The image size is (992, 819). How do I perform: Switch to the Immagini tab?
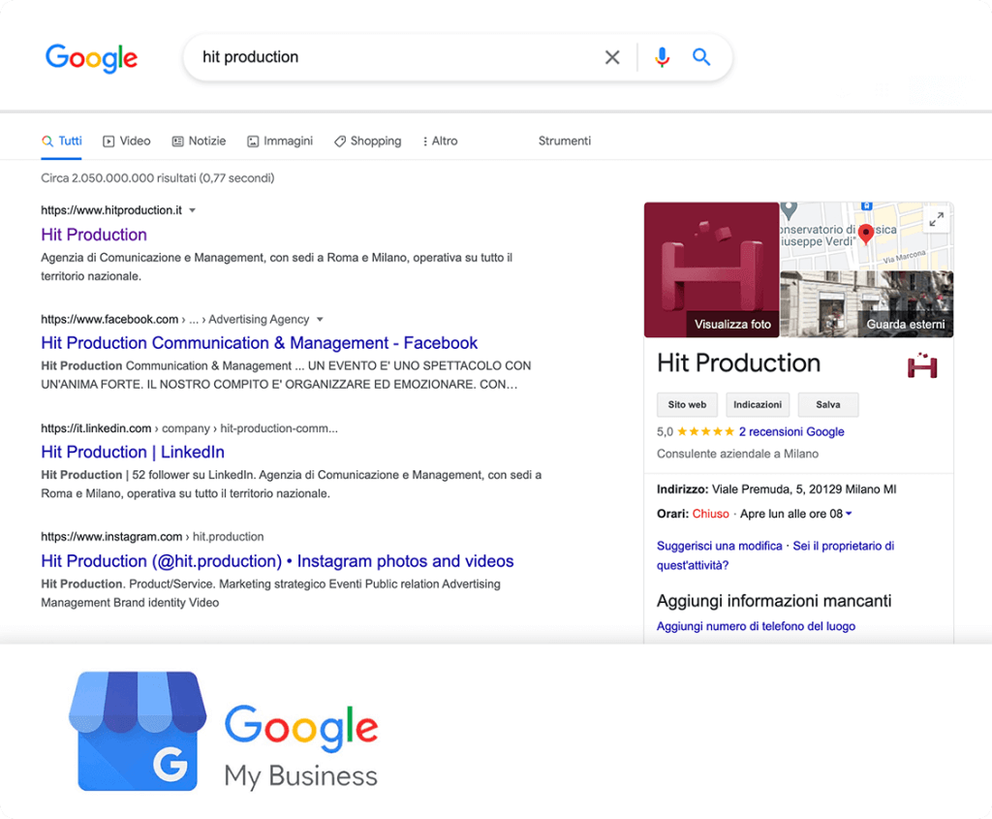pyautogui.click(x=280, y=141)
